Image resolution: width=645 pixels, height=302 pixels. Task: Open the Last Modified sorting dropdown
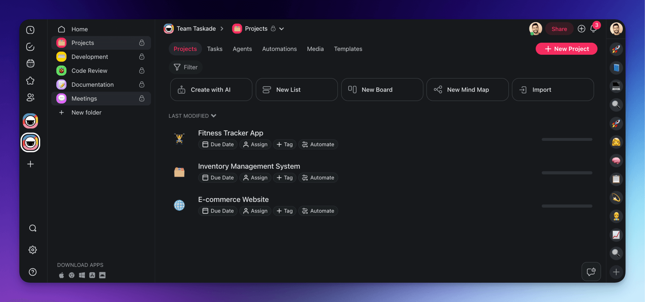click(x=192, y=116)
